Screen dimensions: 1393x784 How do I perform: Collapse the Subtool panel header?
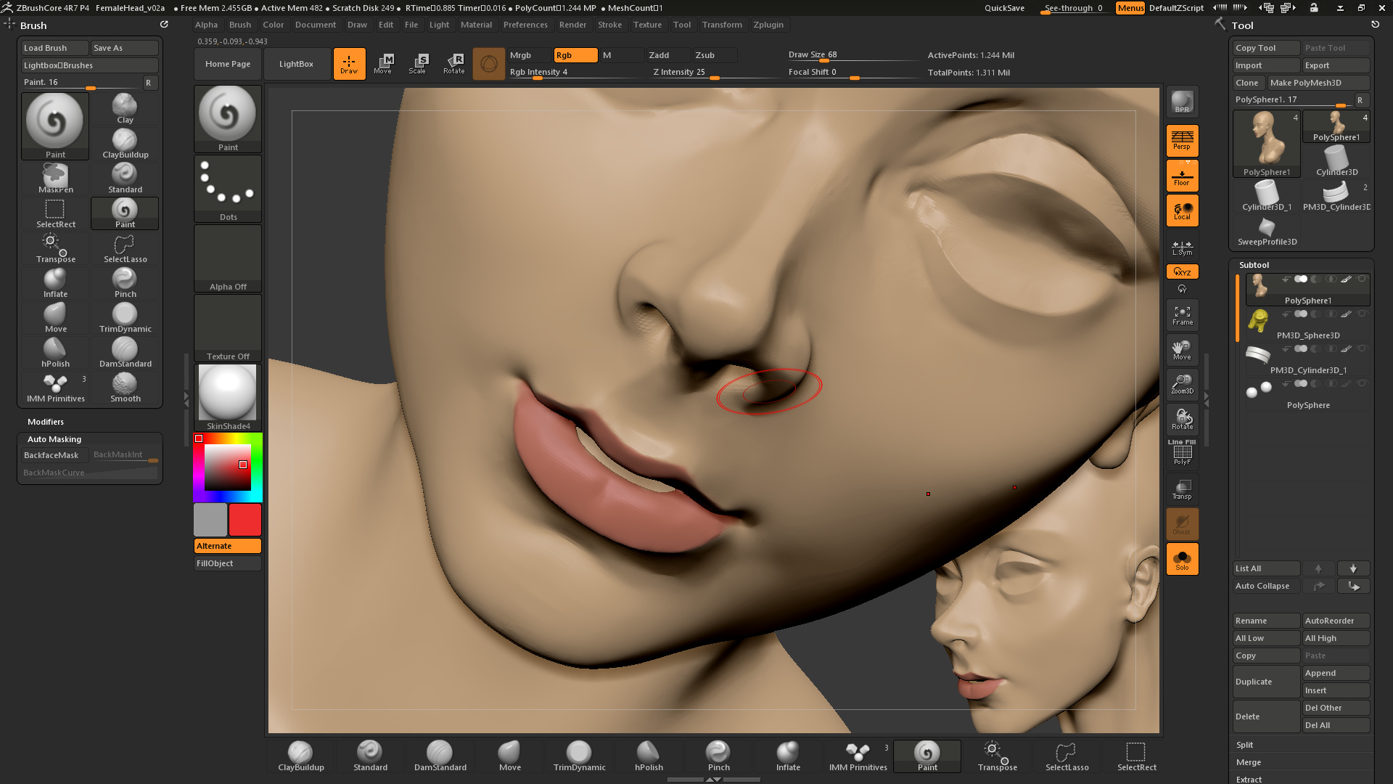tap(1254, 265)
